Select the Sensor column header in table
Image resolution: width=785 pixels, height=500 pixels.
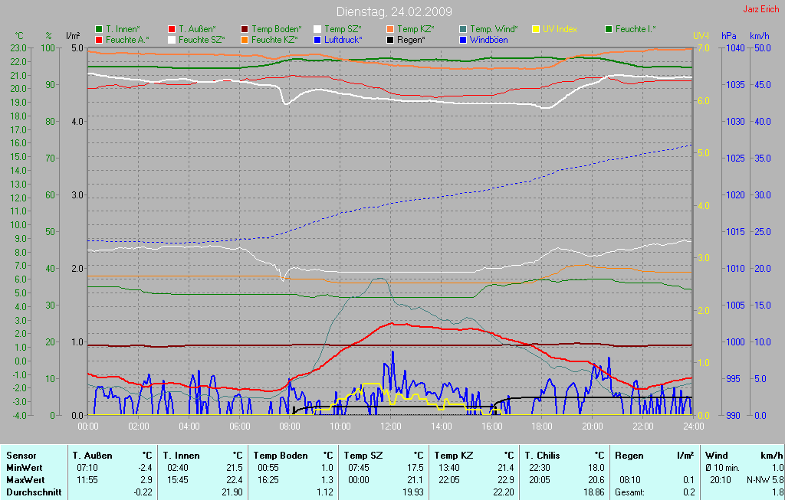[21, 455]
